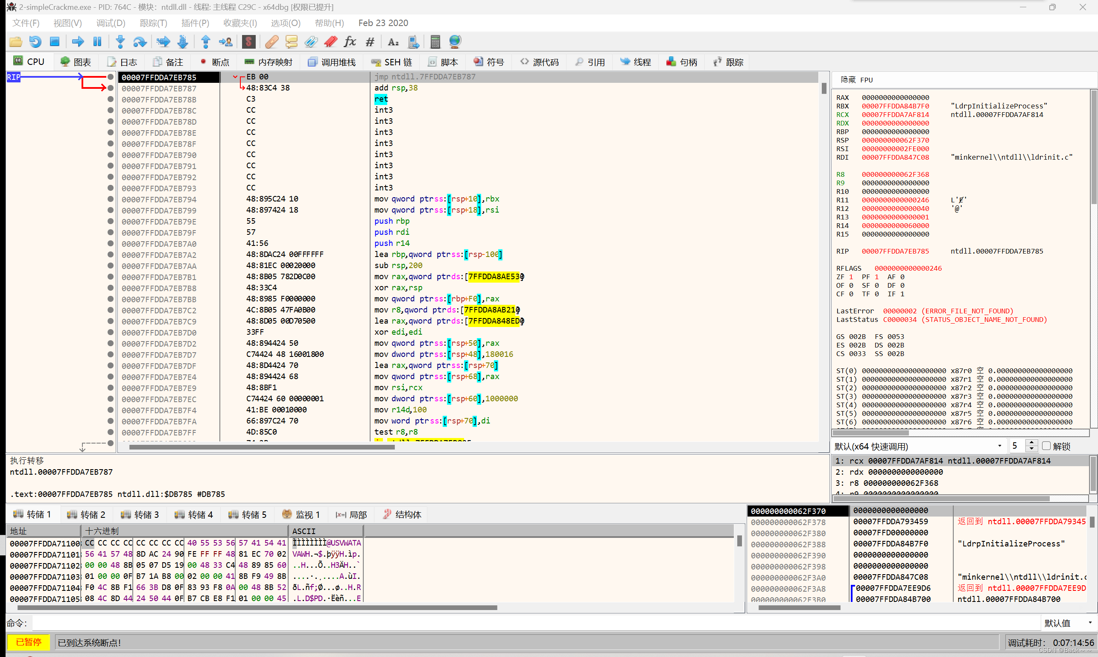Increase argument count stepper up arrow
The width and height of the screenshot is (1098, 657).
tap(1031, 442)
